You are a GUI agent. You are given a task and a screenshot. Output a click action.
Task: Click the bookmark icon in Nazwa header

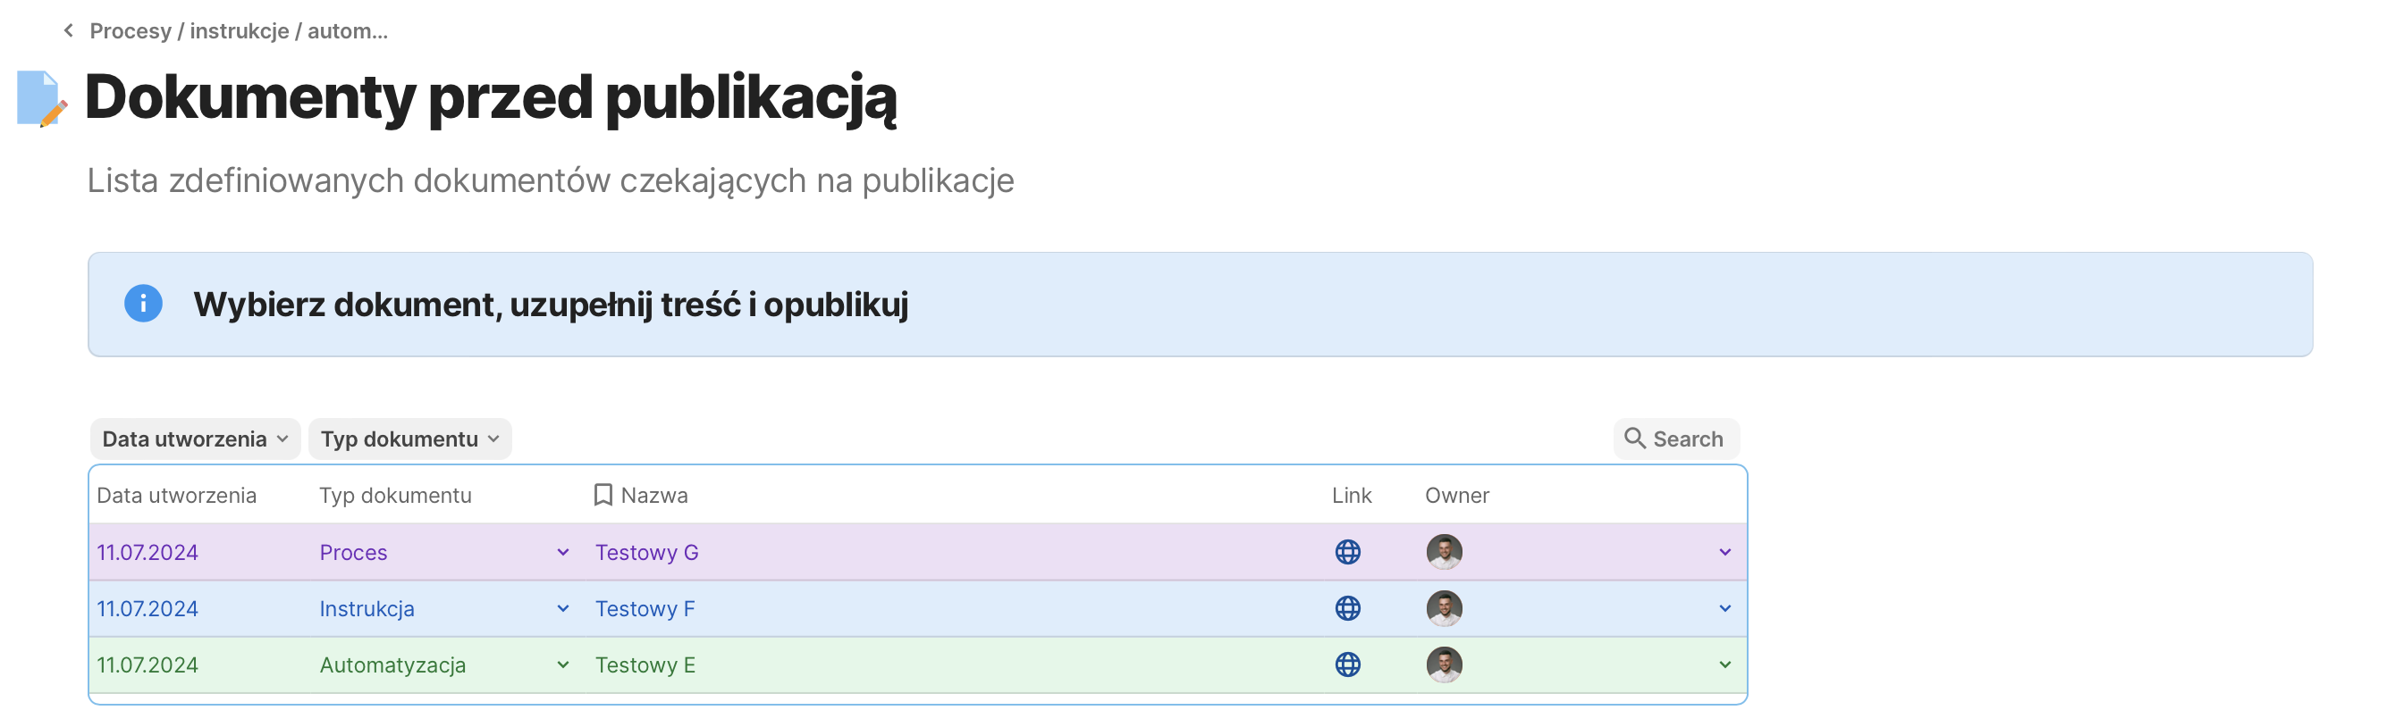tap(603, 495)
